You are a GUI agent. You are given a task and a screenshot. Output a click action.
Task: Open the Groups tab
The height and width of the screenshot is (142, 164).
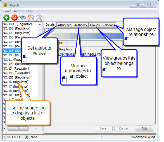pyautogui.click(x=95, y=25)
